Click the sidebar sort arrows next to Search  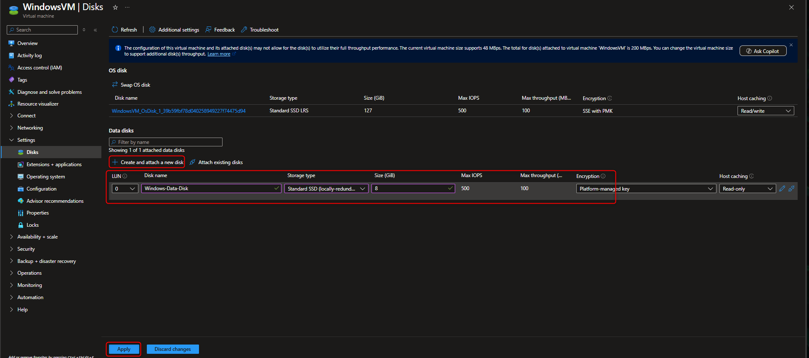tap(84, 30)
